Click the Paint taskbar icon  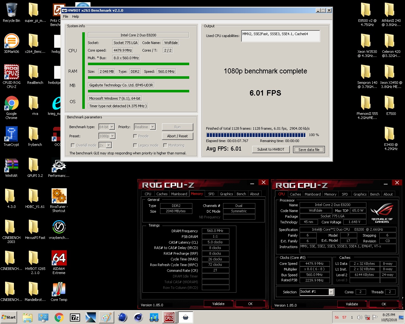click(107, 317)
